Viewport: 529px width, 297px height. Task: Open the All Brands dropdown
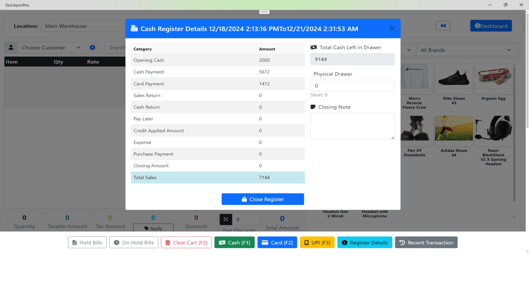pyautogui.click(x=466, y=49)
